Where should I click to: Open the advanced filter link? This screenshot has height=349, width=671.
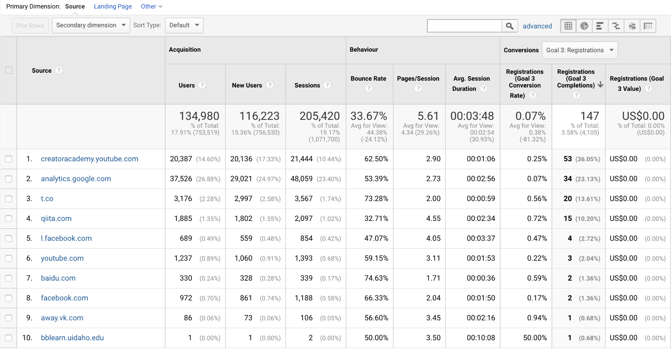537,26
